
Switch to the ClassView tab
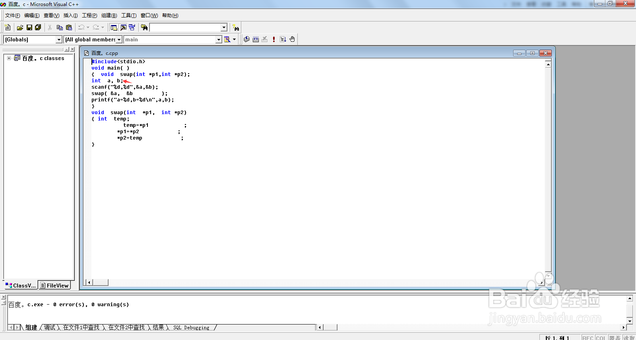21,286
